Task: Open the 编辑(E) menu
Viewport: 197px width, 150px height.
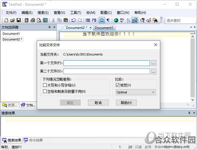Action: tap(27, 12)
